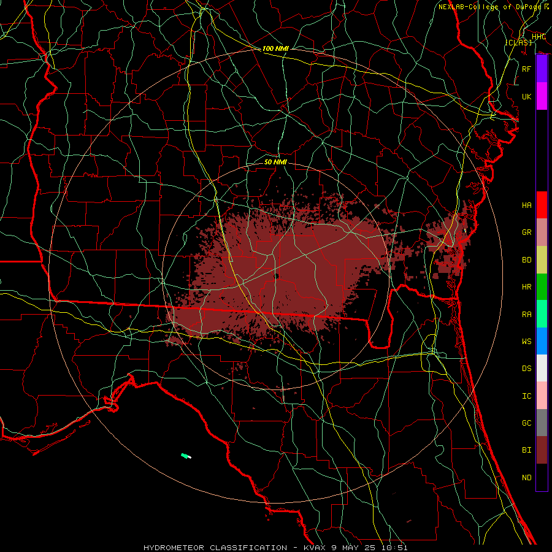The width and height of the screenshot is (552, 552).
Task: Click the HR green legend swatch
Action: point(542,287)
